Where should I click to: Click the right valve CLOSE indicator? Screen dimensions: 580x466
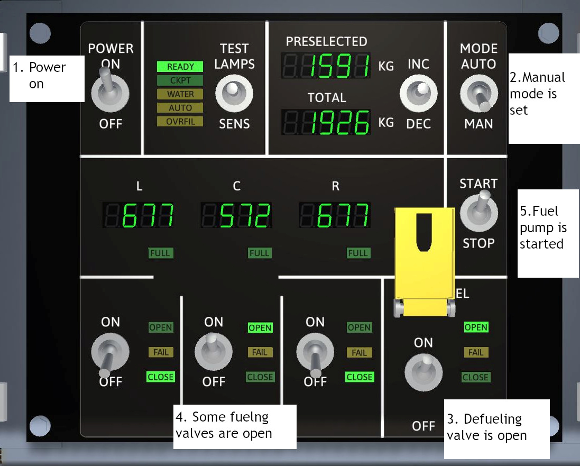(360, 377)
